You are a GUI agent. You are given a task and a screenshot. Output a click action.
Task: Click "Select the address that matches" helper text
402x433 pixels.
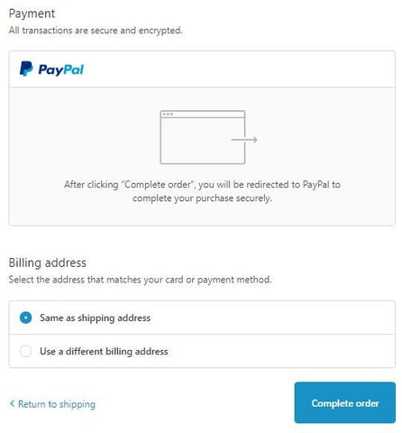pyautogui.click(x=140, y=280)
